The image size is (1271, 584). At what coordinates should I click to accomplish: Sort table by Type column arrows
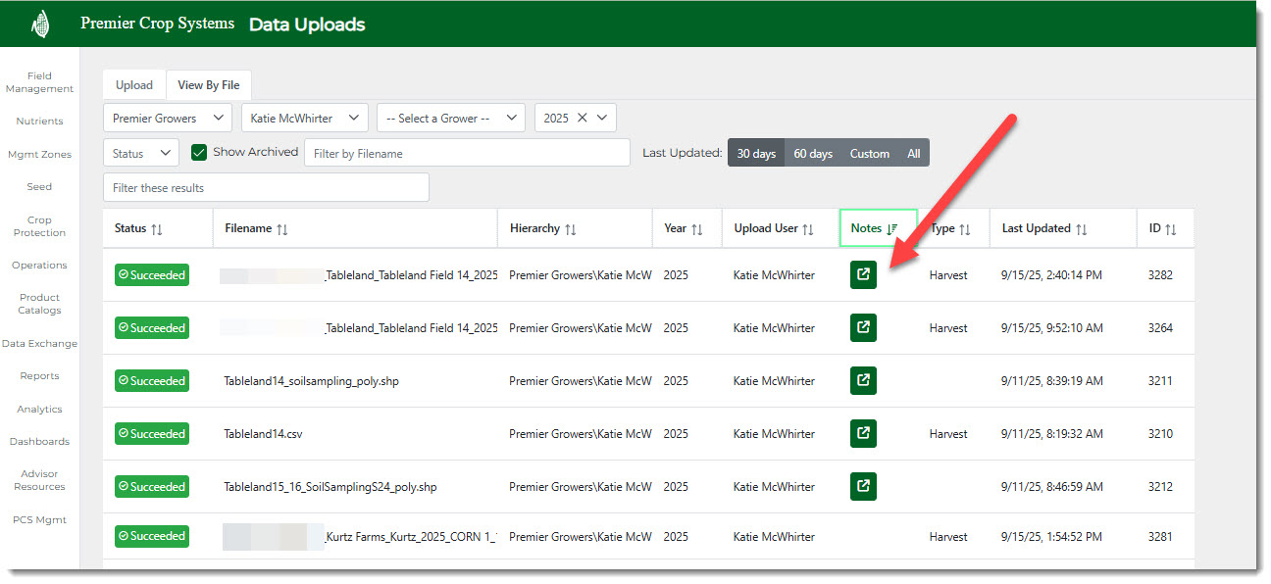point(965,229)
